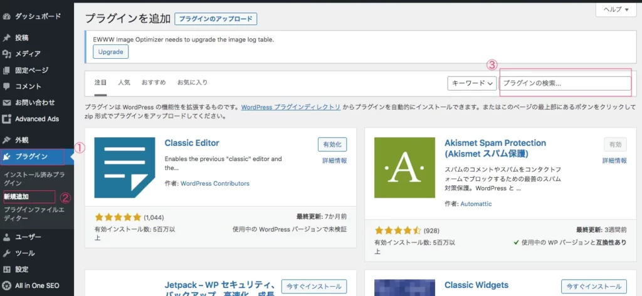This screenshot has height=296, width=642.
Task: Open the WordPress プラグインディレクトリ link
Action: 291,108
